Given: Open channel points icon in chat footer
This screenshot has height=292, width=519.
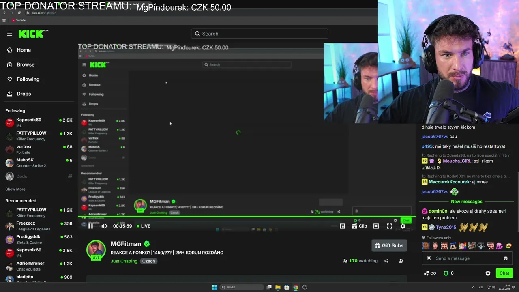Looking at the screenshot, I should (x=430, y=273).
